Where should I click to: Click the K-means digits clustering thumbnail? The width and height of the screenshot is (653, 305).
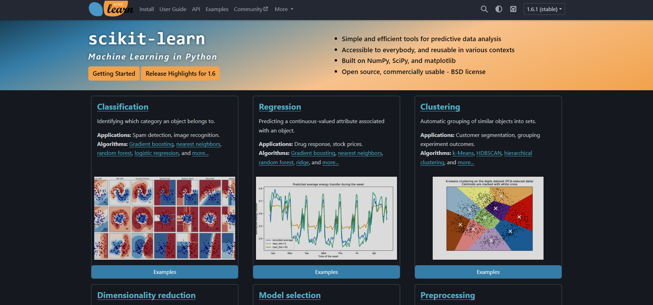(488, 218)
